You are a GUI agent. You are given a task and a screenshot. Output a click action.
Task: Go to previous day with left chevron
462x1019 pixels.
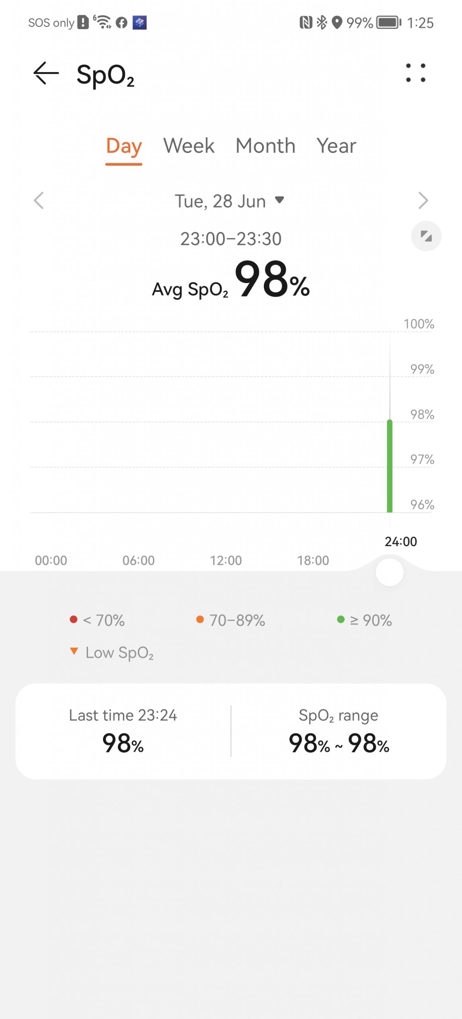pyautogui.click(x=39, y=200)
